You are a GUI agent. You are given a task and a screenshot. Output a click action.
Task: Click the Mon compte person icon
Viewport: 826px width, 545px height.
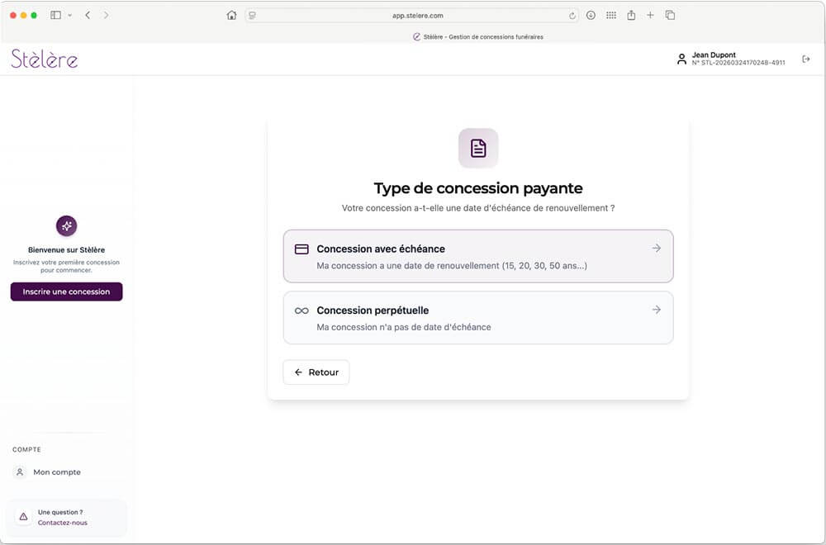point(20,472)
